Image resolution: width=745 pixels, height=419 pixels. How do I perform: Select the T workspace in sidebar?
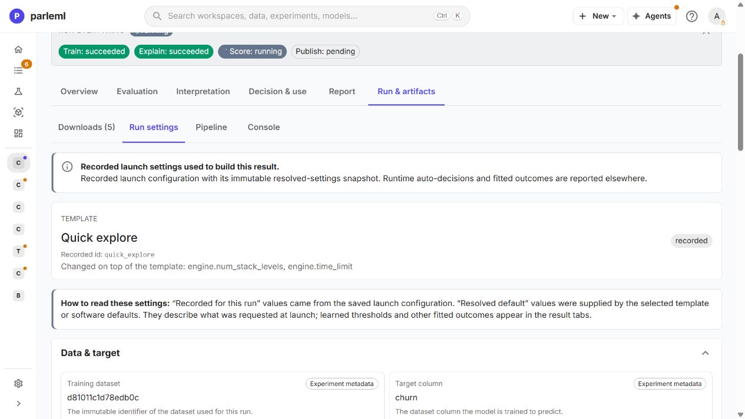(18, 251)
